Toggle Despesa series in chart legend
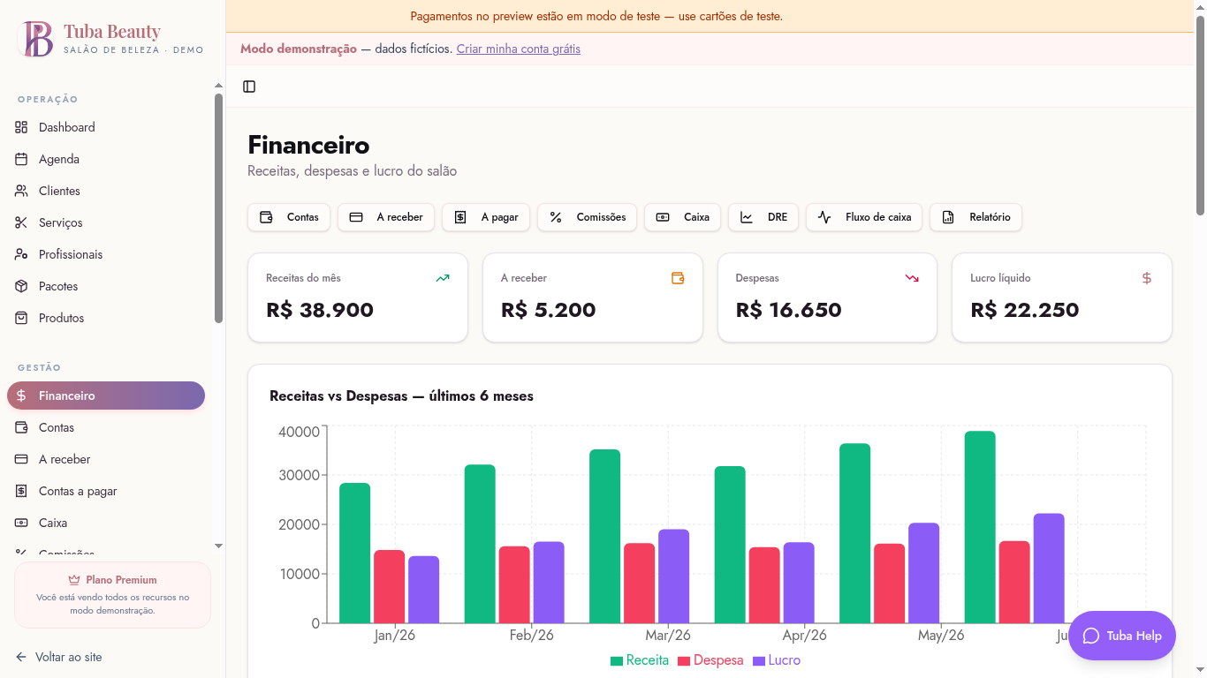This screenshot has width=1207, height=678. point(710,660)
